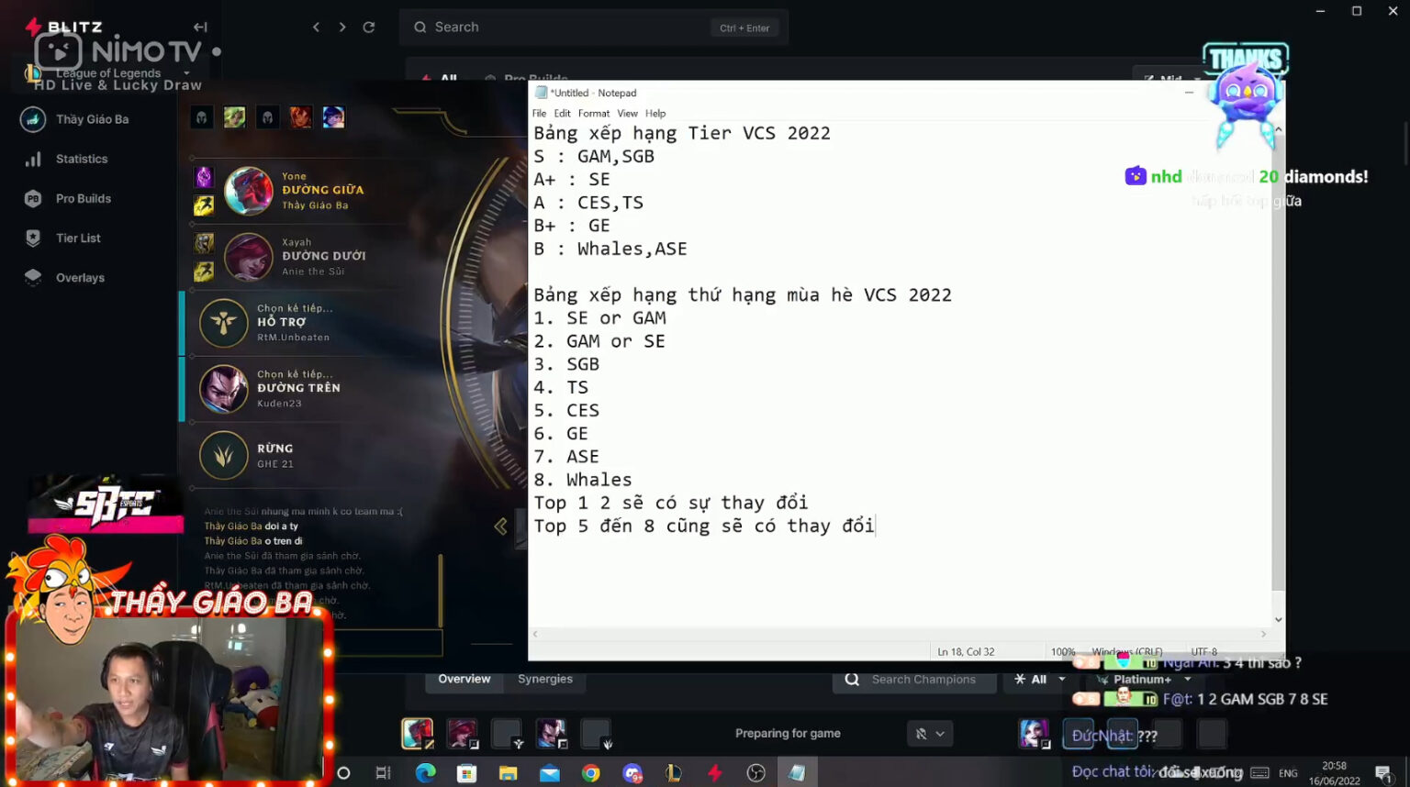Open League of Legends client from taskbar

[x=674, y=773]
